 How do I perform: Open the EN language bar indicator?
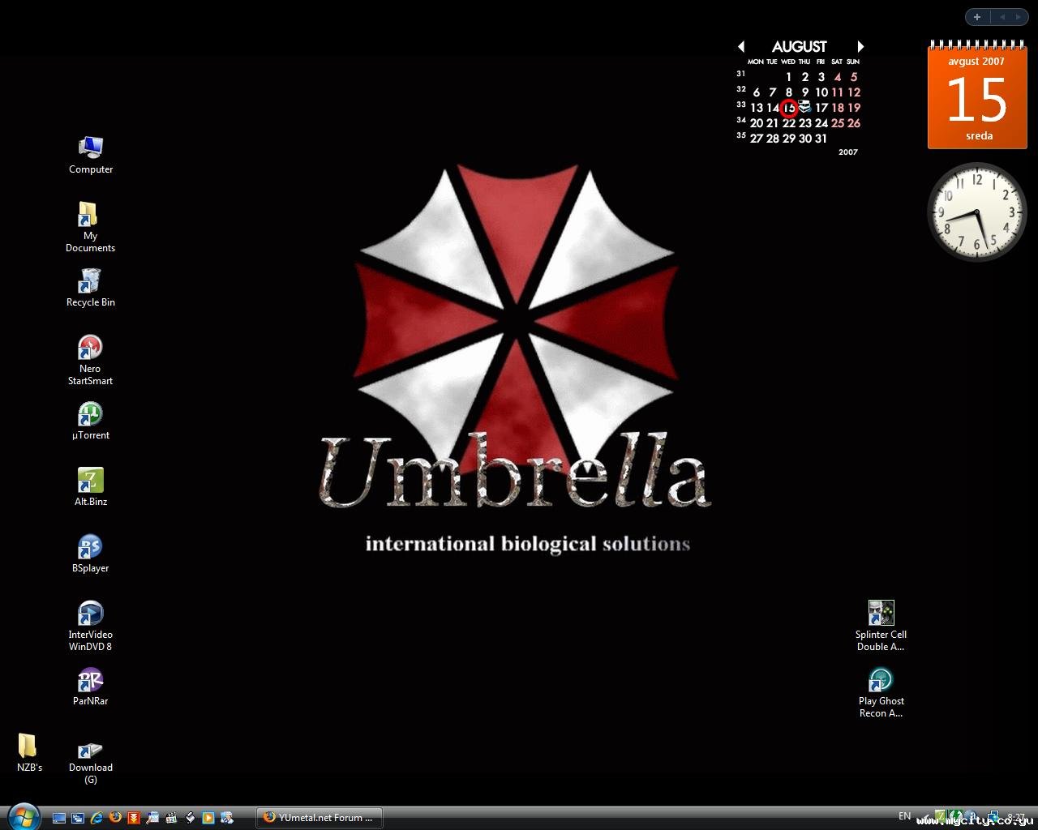point(905,816)
